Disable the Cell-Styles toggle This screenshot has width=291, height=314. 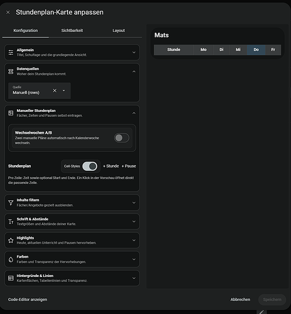[90, 166]
